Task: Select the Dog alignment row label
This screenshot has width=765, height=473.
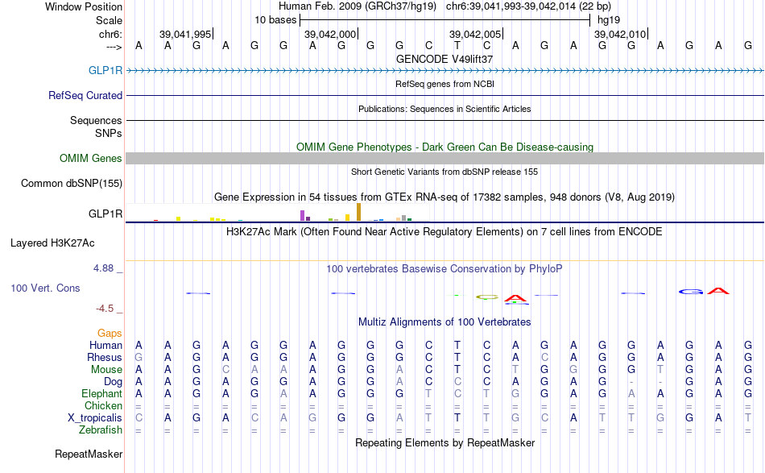Action: coord(113,382)
